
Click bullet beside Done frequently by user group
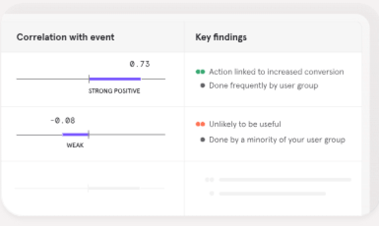click(203, 85)
